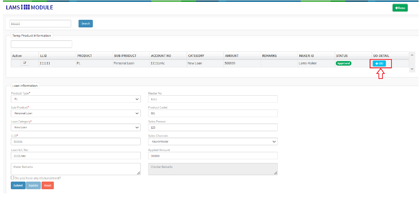The image size is (420, 209).
Task: Expand the Sub Product dropdown
Action: (x=75, y=113)
